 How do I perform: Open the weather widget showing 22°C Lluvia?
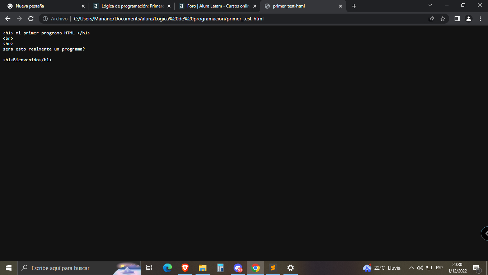click(382, 268)
